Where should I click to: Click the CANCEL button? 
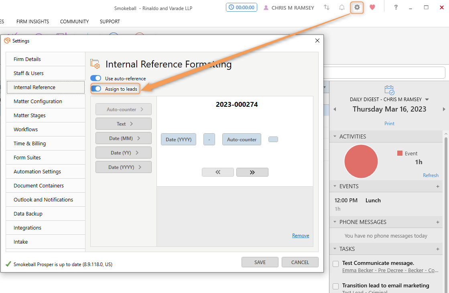coord(300,262)
